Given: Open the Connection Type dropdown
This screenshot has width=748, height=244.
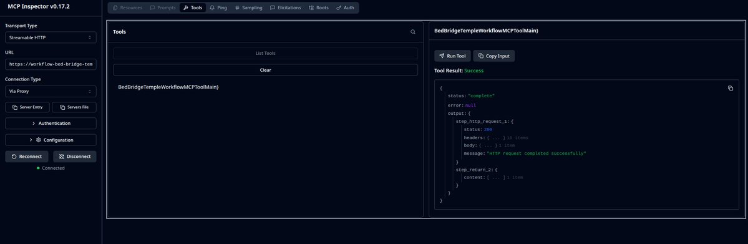Looking at the screenshot, I should (51, 91).
